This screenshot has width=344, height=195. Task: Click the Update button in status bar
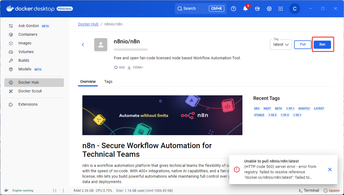[x=332, y=191]
